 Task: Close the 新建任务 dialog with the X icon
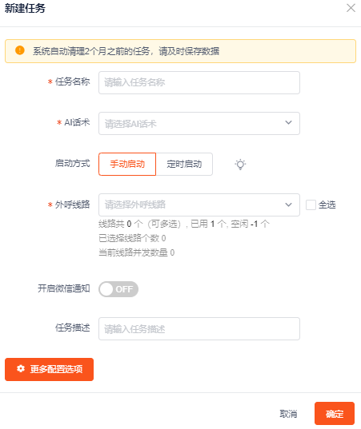(x=351, y=8)
